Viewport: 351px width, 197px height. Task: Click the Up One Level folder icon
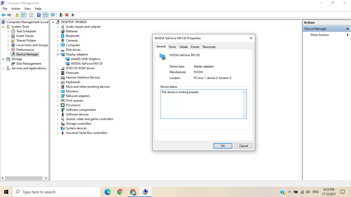(x=17, y=15)
